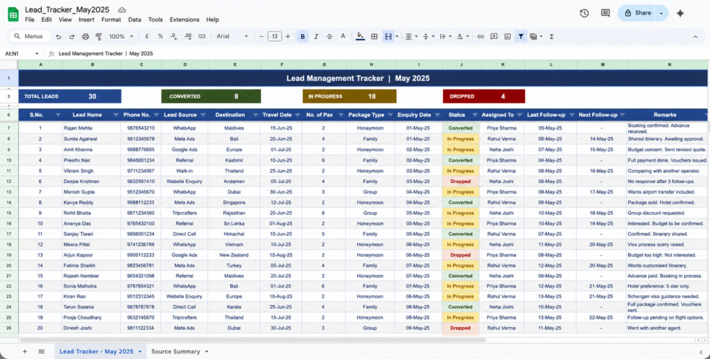Open the Destination column filter
The width and height of the screenshot is (710, 359).
click(255, 115)
